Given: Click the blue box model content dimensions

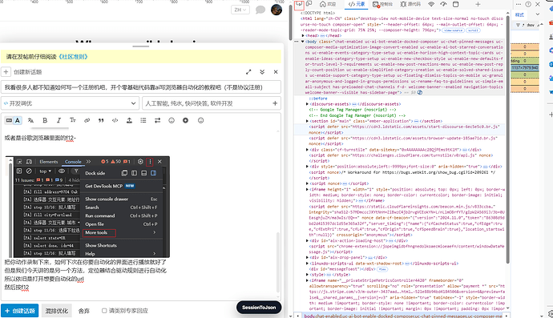Looking at the screenshot, I should click(525, 67).
